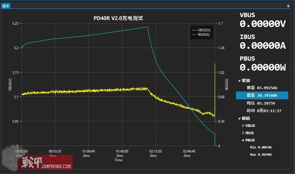
Task: Click the 5.15 voltage axis label
Action: coord(15,72)
